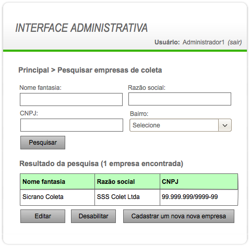The height and width of the screenshot is (246, 250).
Task: Click the CNPJ value 99.999.999/9999-99
Action: (190, 197)
